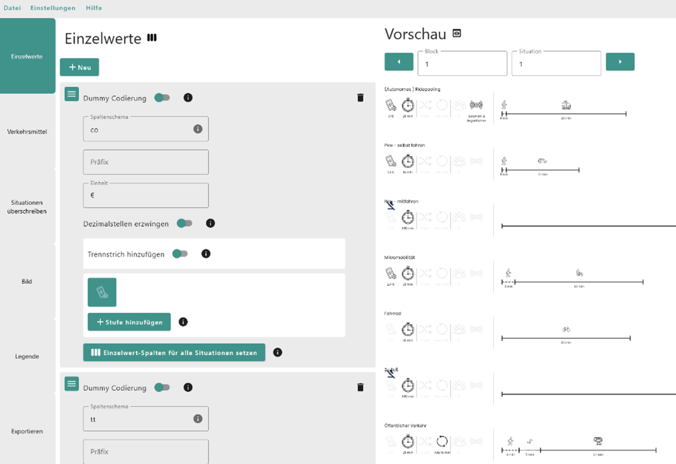
Task: Enable Dezimalstellen erzwingen switch
Action: pos(185,223)
